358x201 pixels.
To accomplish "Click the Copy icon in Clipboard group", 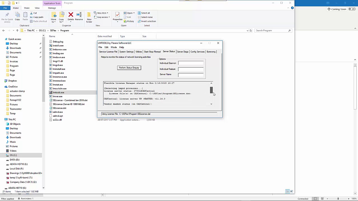I will point(17,17).
